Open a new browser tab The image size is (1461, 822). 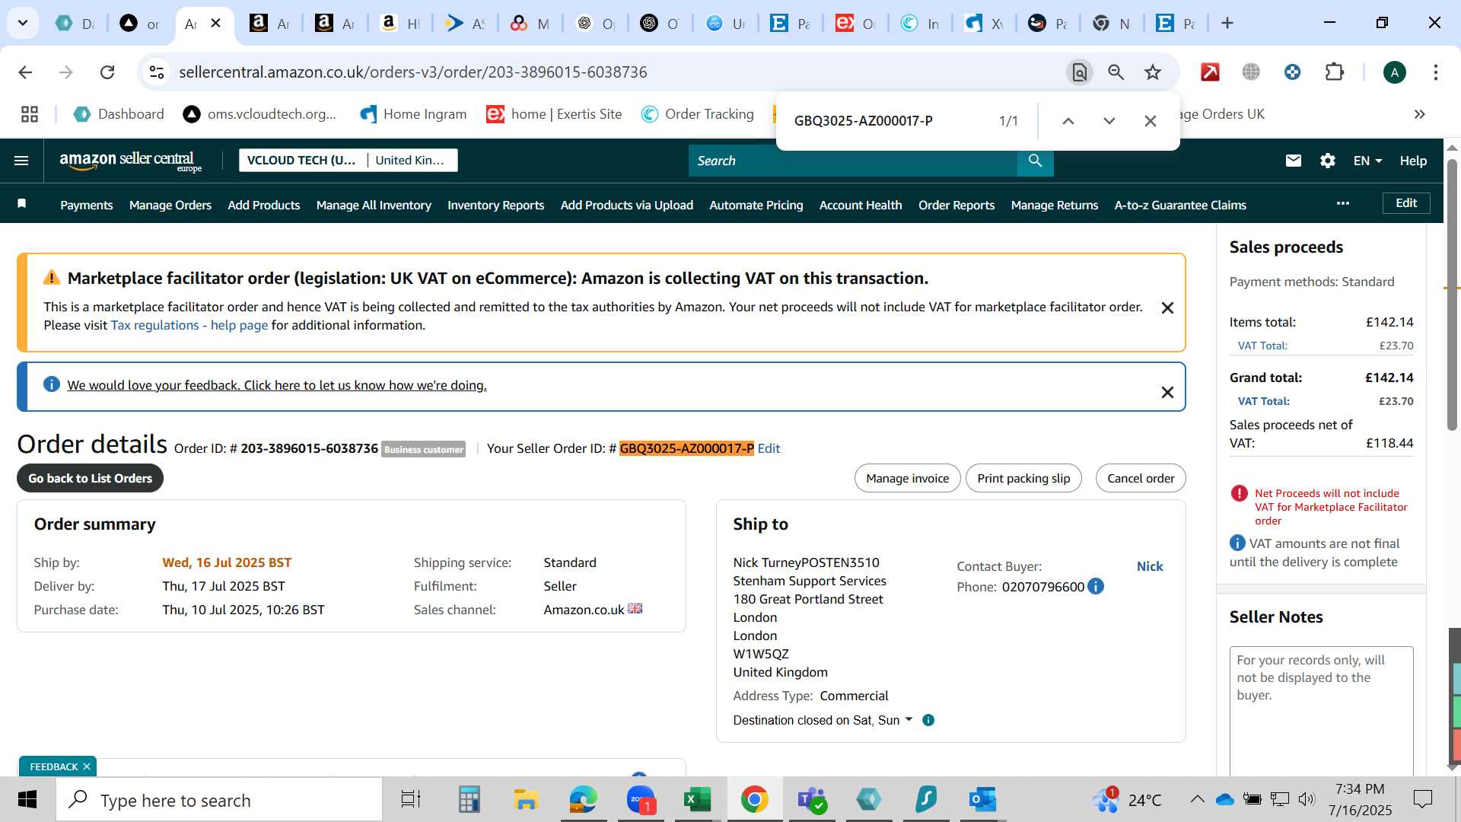click(1227, 23)
